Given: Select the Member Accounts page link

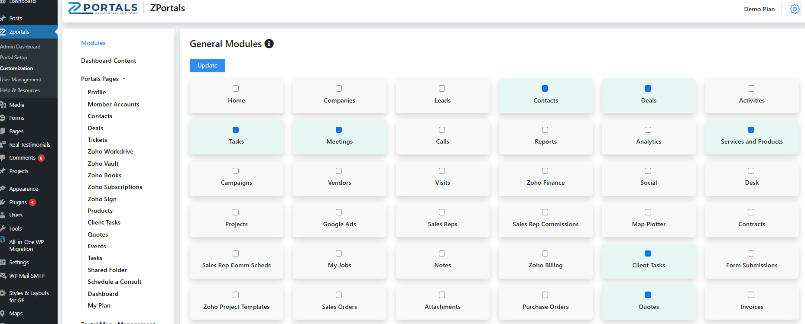Looking at the screenshot, I should click(x=114, y=104).
